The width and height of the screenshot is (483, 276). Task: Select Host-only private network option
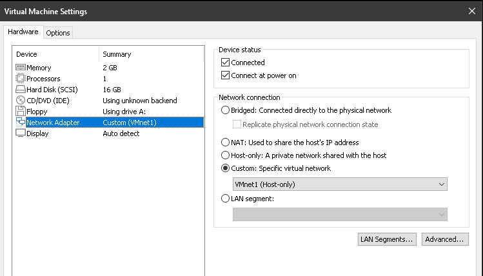(x=225, y=155)
